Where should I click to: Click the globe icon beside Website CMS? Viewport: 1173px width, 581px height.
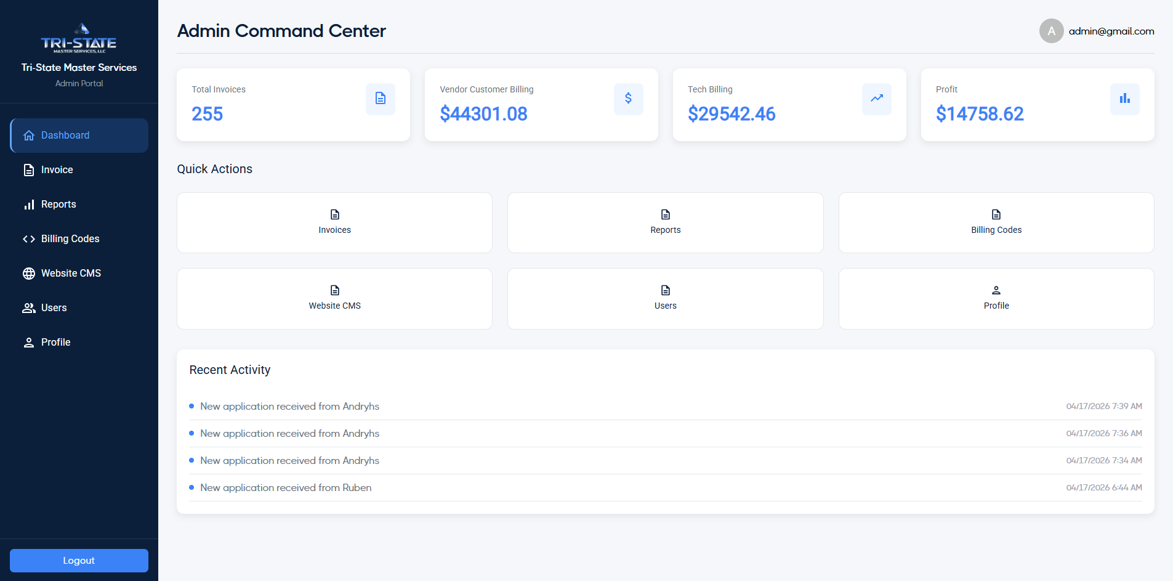pos(29,274)
